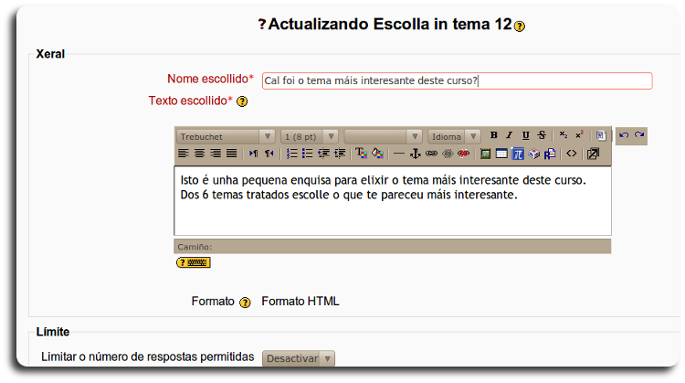
Task: Open the Desactivar limit dropdown
Action: click(299, 358)
